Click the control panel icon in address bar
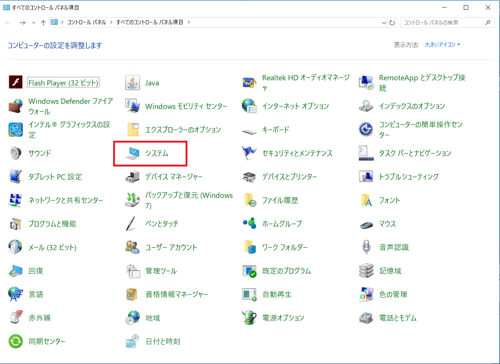 (54, 22)
